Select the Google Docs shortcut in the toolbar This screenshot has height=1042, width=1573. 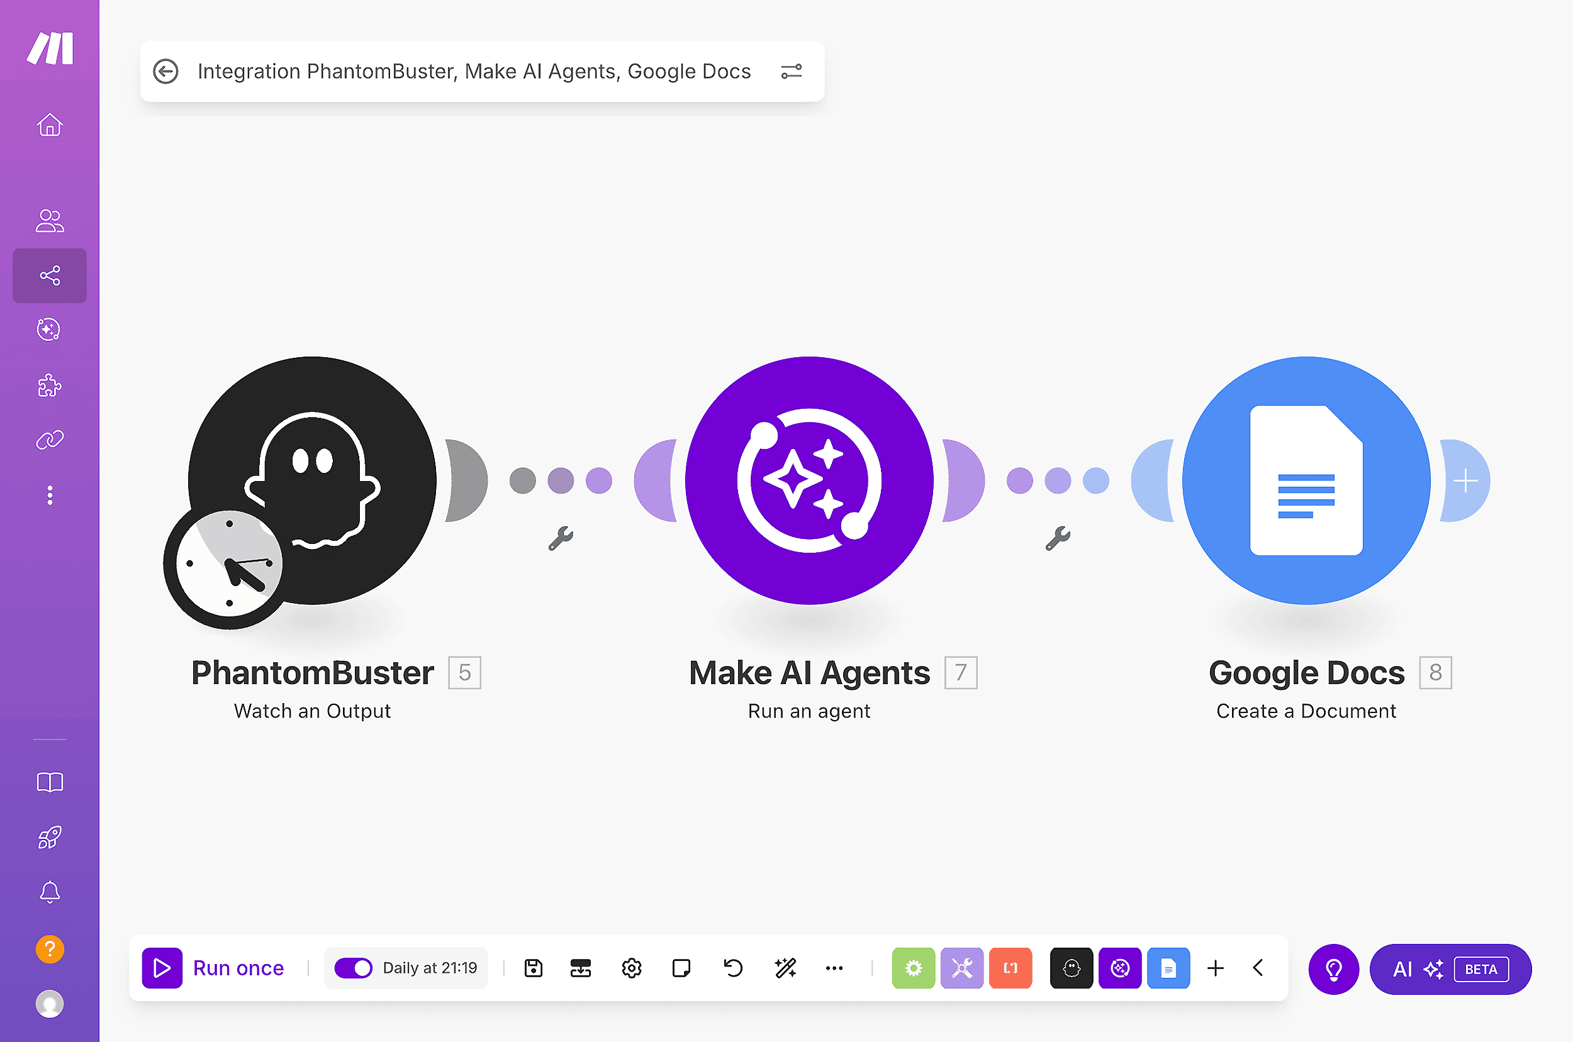point(1169,968)
